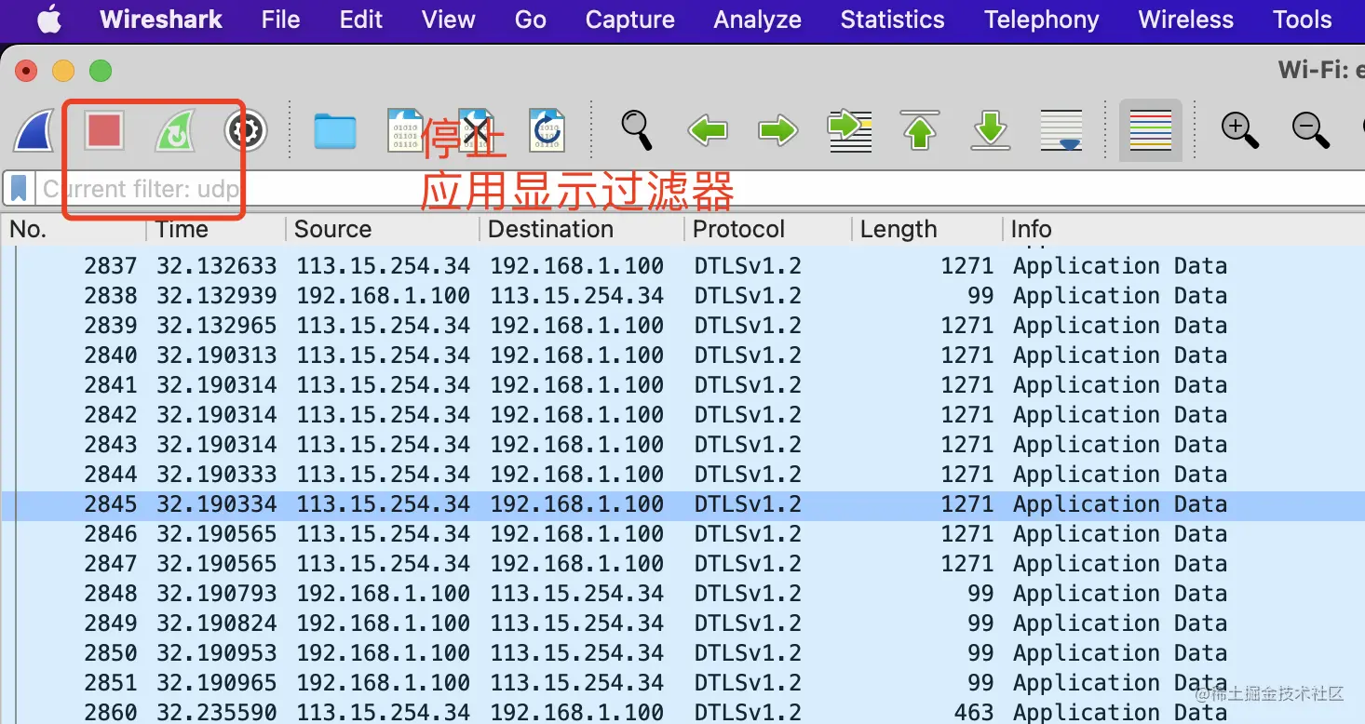The height and width of the screenshot is (724, 1365).
Task: Go forward in packet history
Action: pyautogui.click(x=778, y=131)
